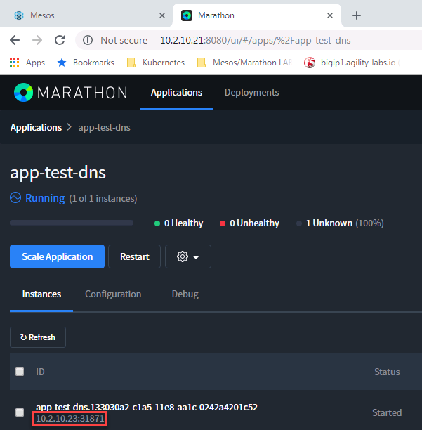Click the health progress bar

point(72,223)
